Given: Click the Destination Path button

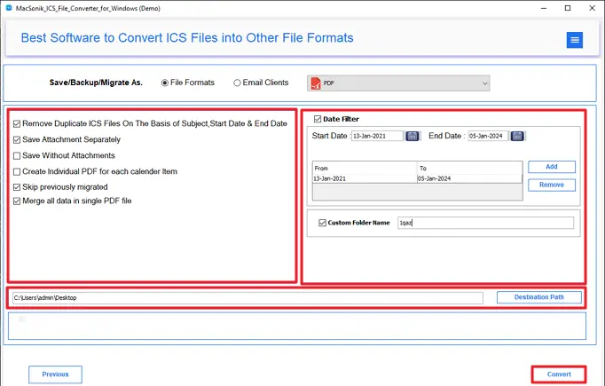Looking at the screenshot, I should pyautogui.click(x=539, y=297).
